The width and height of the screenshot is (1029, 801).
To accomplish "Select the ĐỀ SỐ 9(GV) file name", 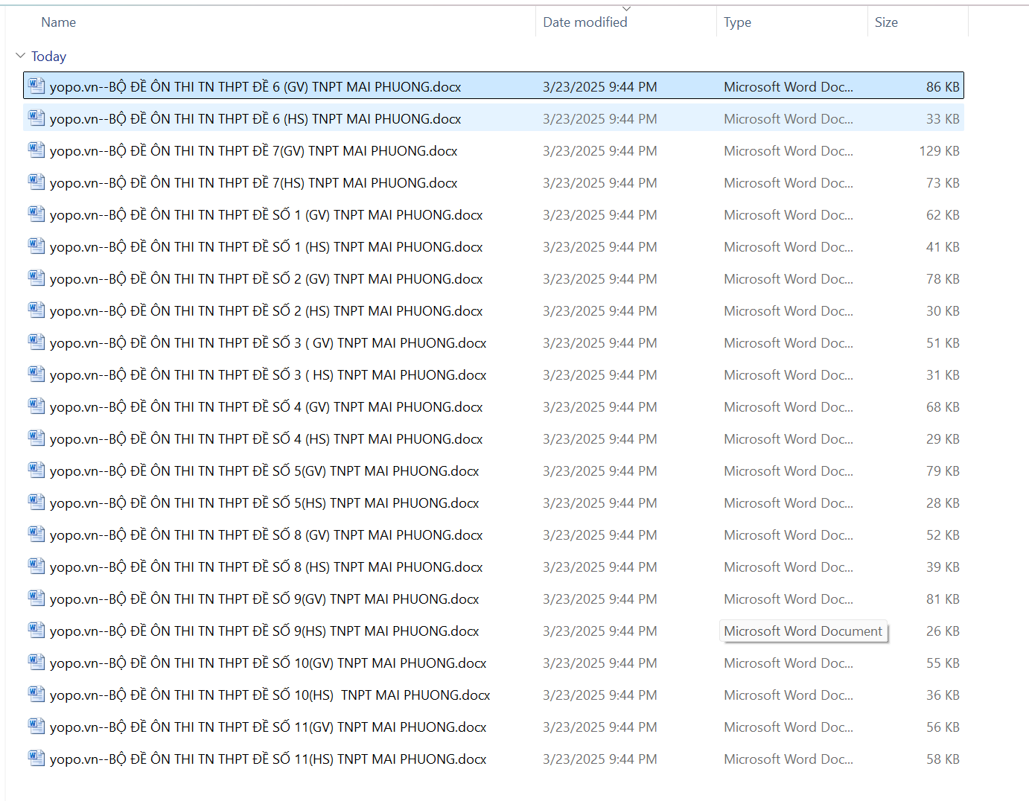I will (264, 599).
